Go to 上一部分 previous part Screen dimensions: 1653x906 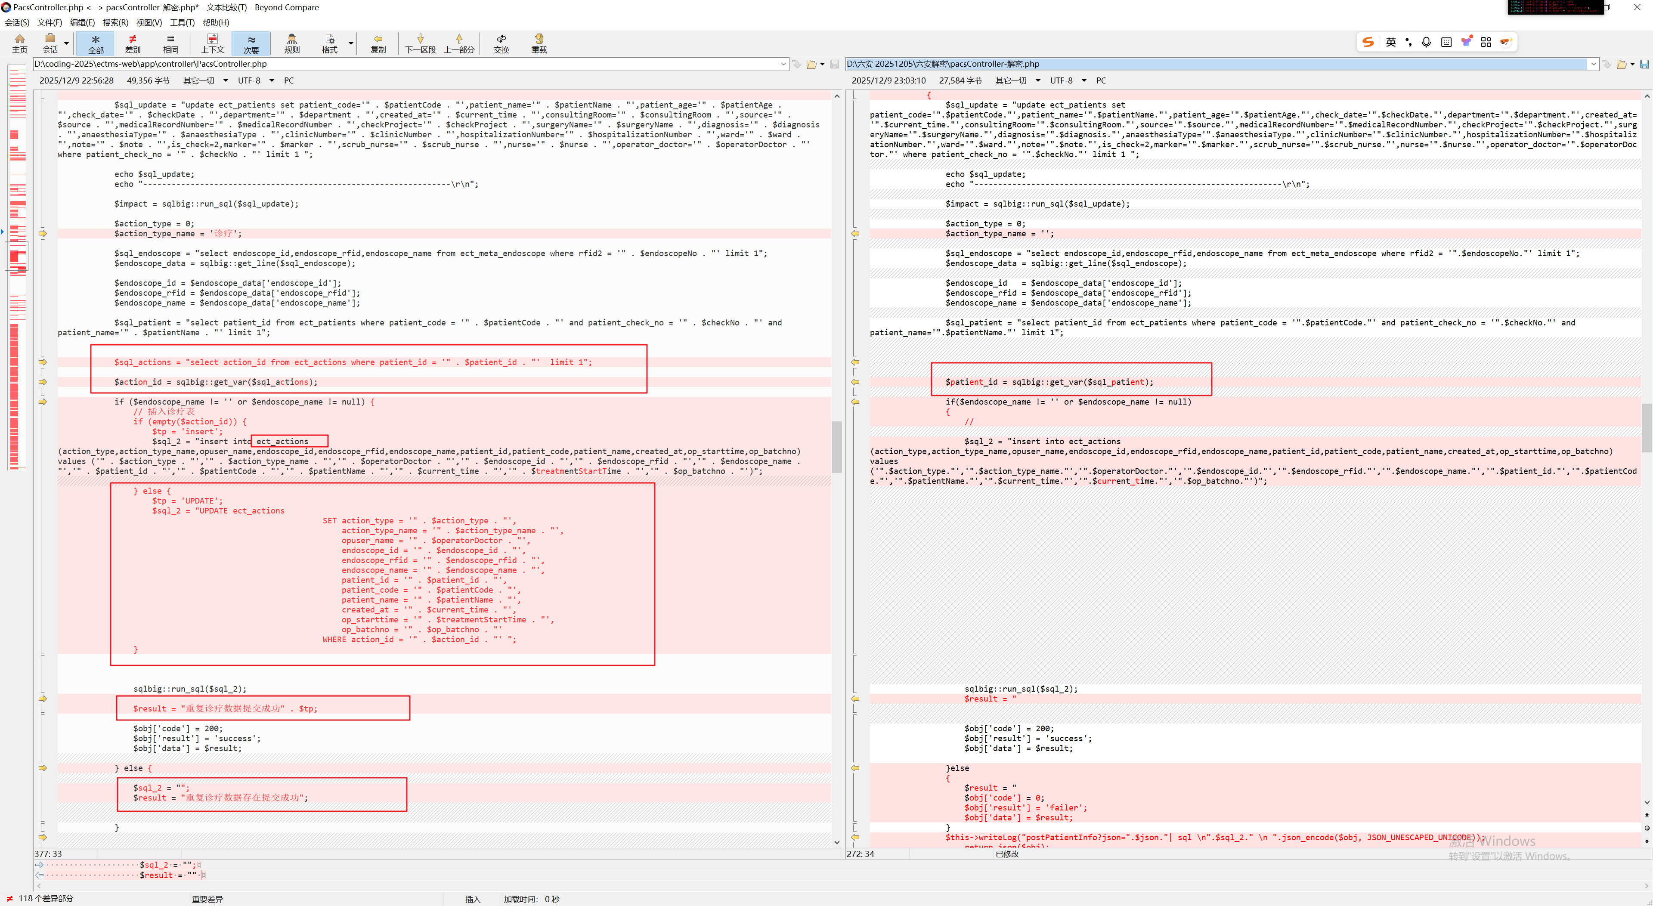[x=459, y=43]
